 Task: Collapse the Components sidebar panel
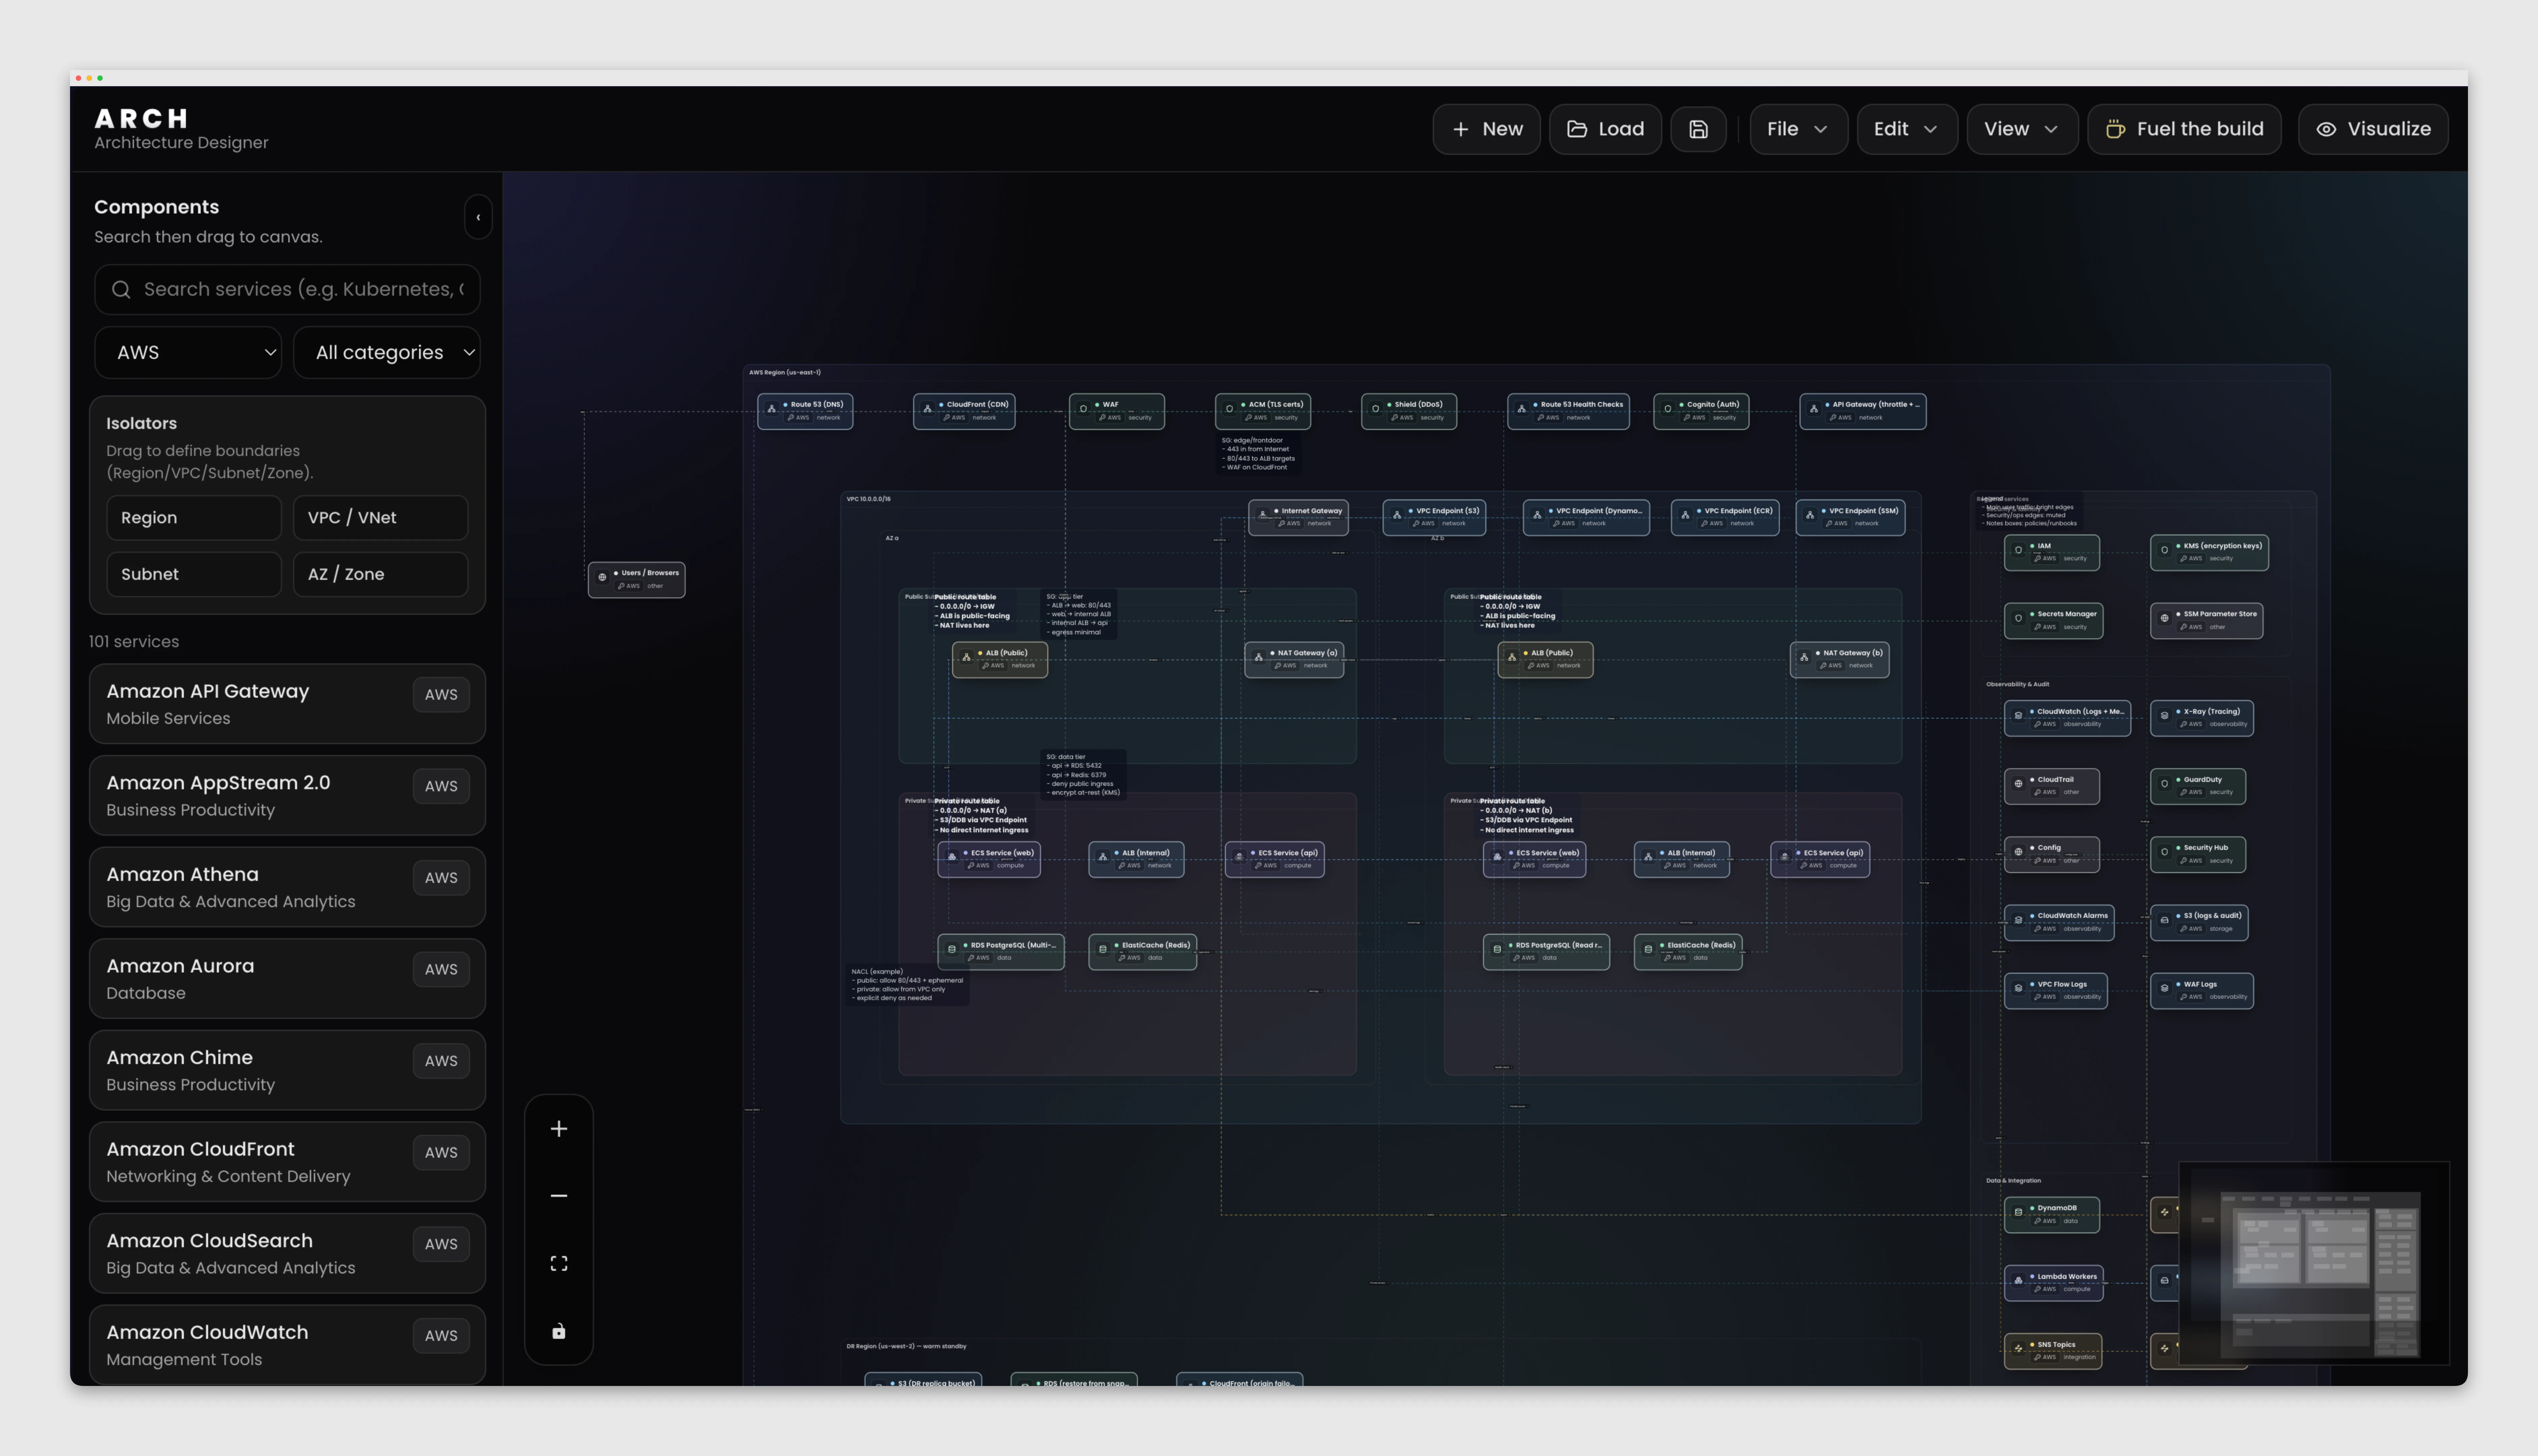(478, 217)
